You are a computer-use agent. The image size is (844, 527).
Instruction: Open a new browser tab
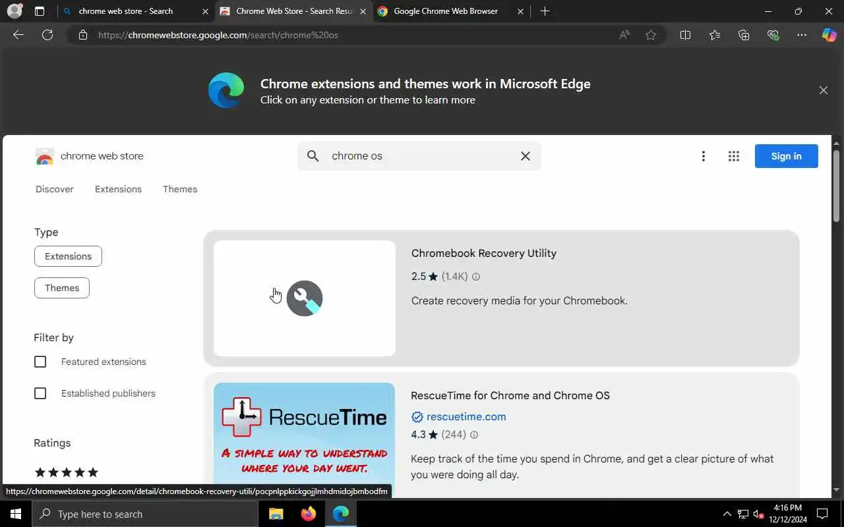click(545, 11)
